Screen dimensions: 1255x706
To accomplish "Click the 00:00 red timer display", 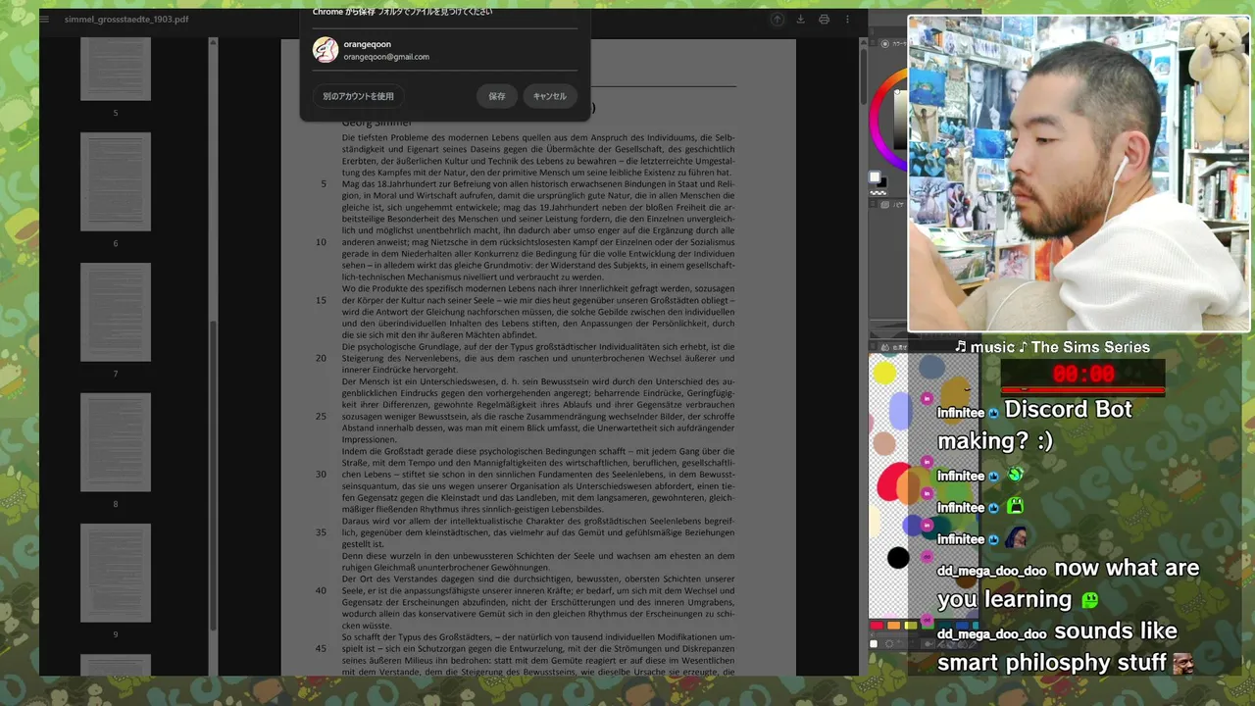I will click(1083, 374).
